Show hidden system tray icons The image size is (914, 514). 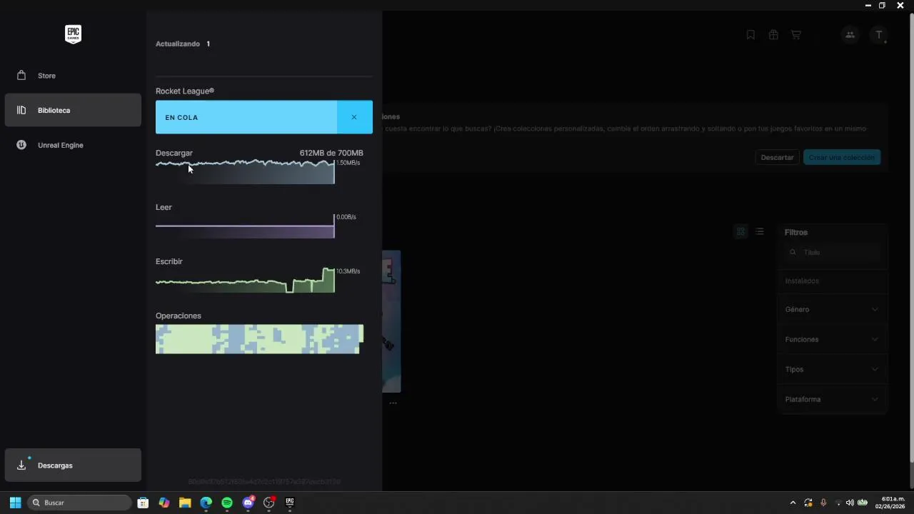coord(793,503)
